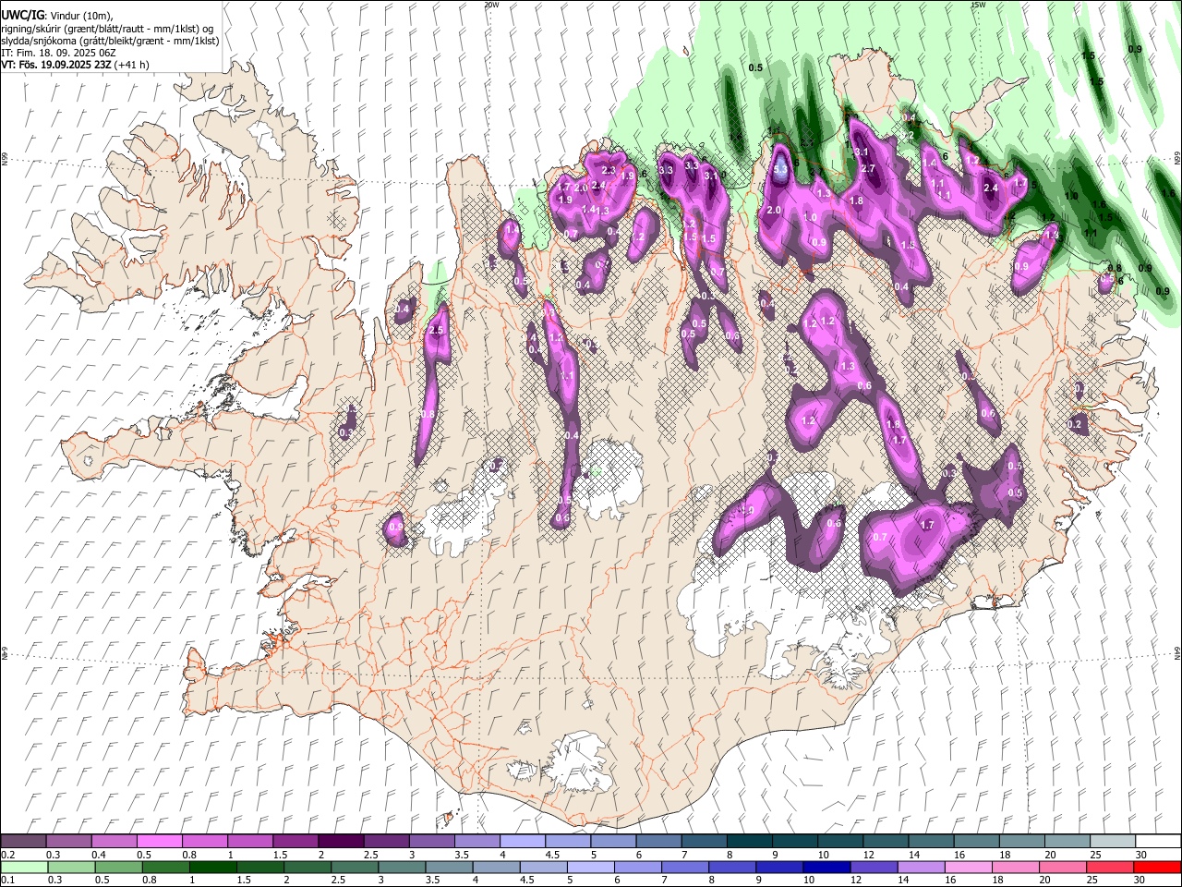
Task: Pick the palest green 0.1–0.3 swatch in lower scale
Action: (x=24, y=867)
